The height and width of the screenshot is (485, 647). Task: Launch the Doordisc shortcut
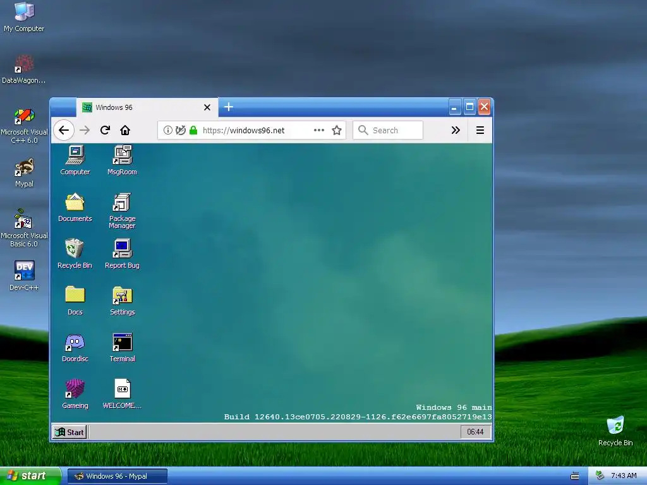(75, 348)
